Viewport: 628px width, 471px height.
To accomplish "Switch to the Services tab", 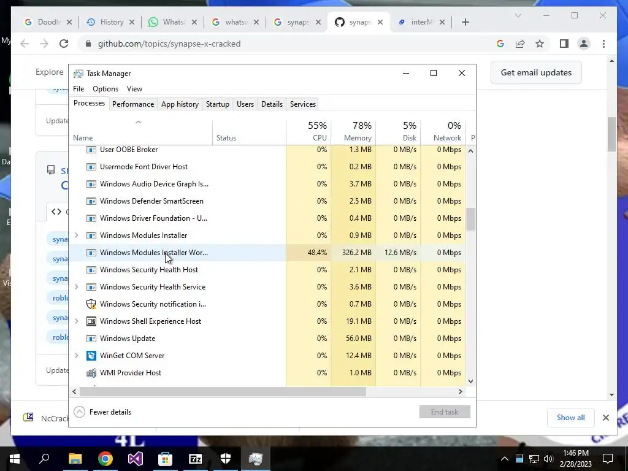I will [303, 104].
